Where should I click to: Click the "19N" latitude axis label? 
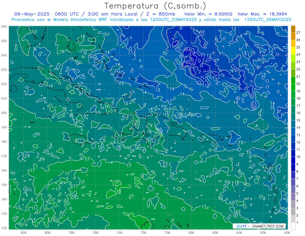tap(4, 127)
